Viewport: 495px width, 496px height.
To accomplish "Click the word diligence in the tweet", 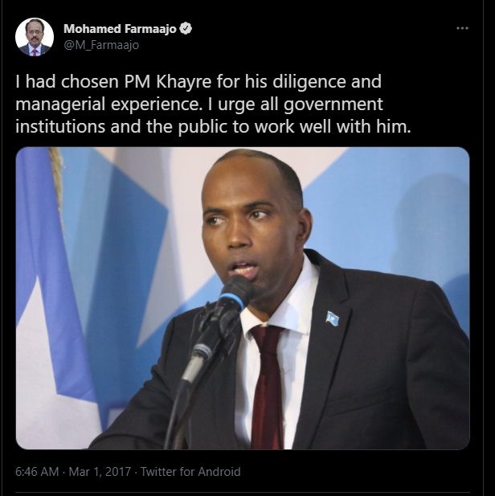I will coord(309,82).
